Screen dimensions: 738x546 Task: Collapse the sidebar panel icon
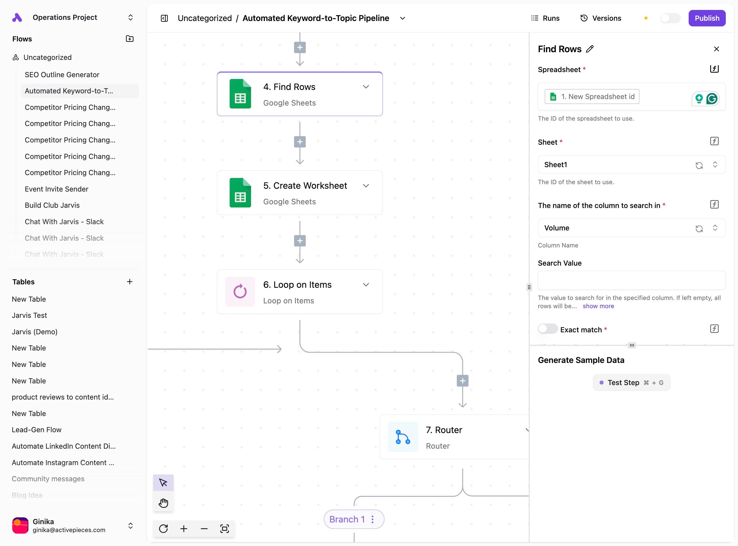tap(164, 18)
